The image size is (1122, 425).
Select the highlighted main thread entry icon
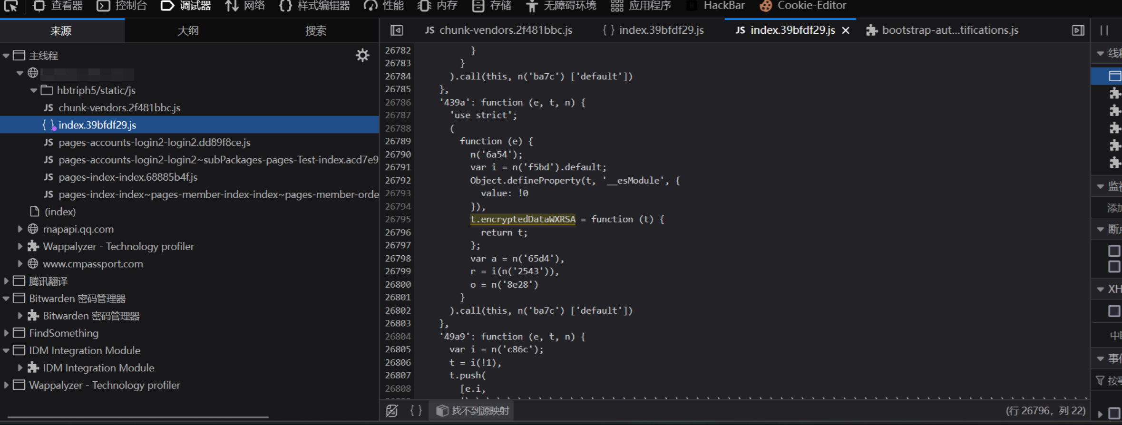tap(1114, 76)
